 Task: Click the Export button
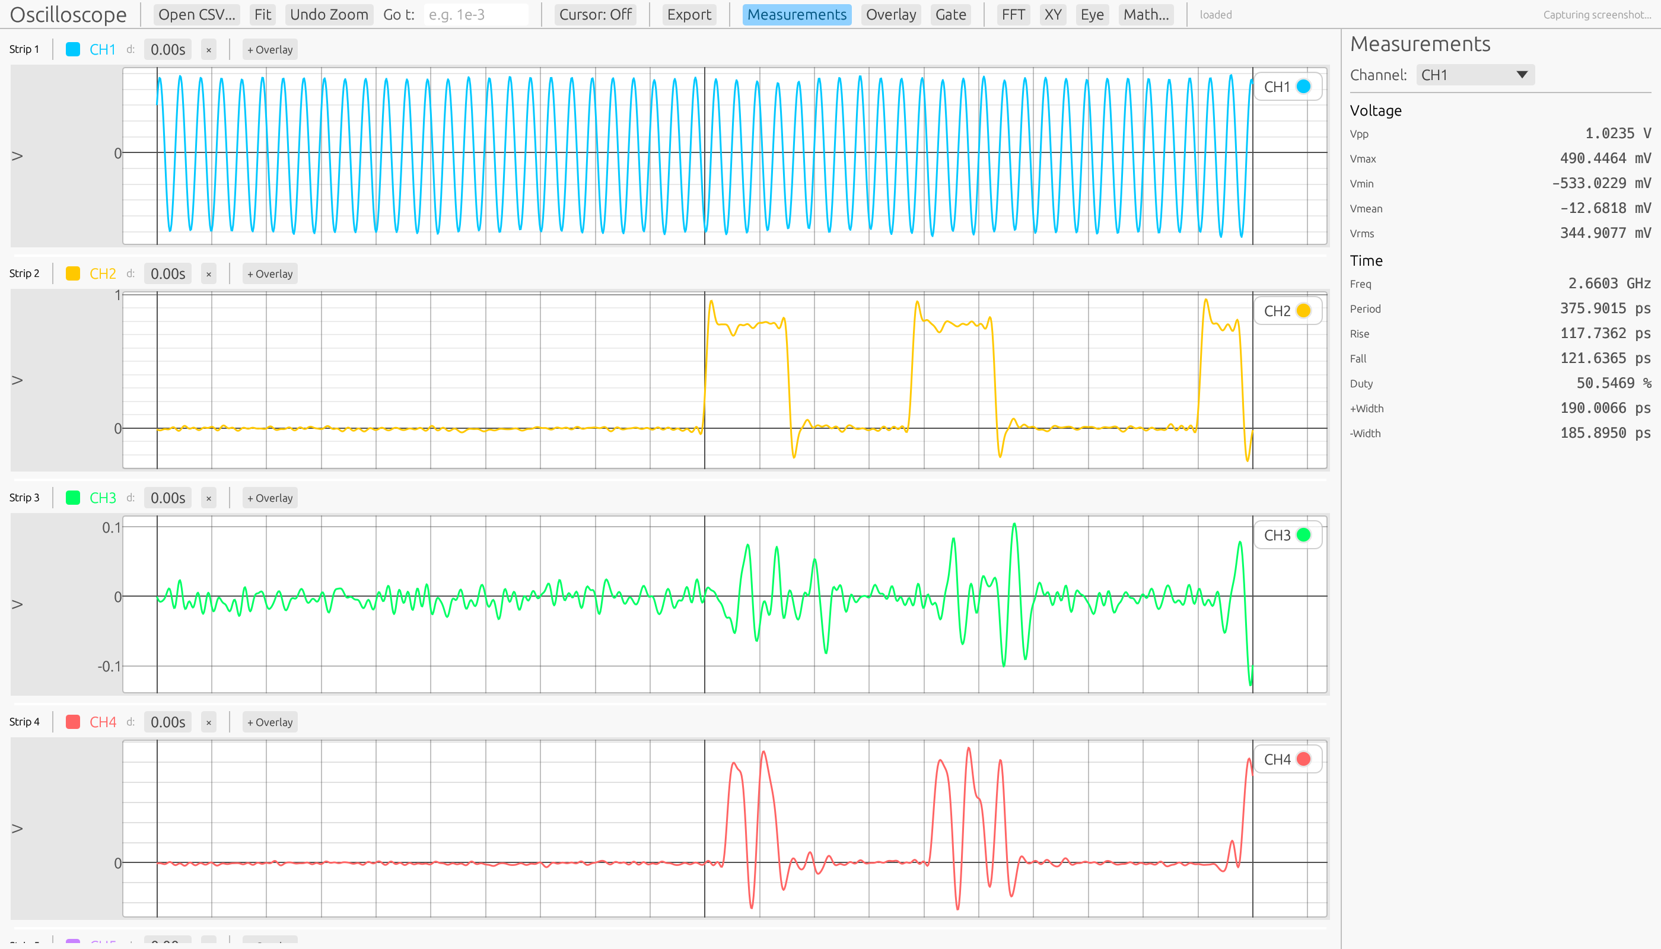coord(688,14)
